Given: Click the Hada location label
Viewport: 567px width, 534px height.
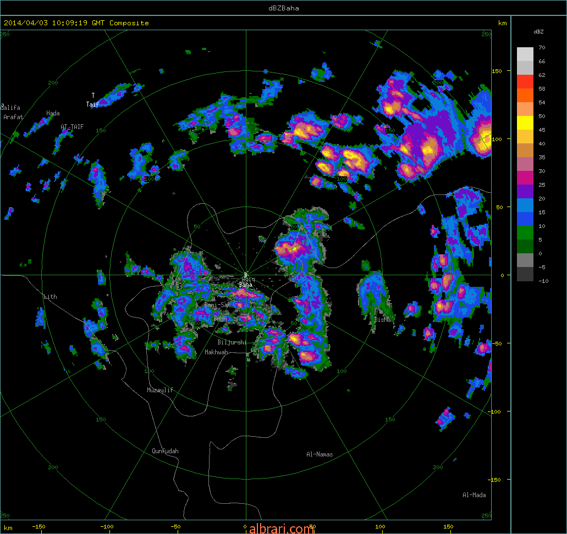Looking at the screenshot, I should click(x=53, y=113).
